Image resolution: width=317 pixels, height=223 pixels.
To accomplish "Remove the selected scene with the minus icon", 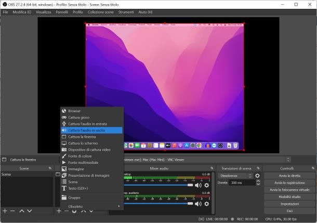I will point(12,211).
